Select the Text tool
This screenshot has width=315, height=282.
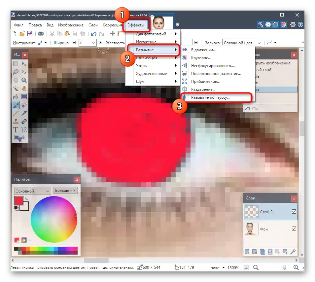pos(16,130)
